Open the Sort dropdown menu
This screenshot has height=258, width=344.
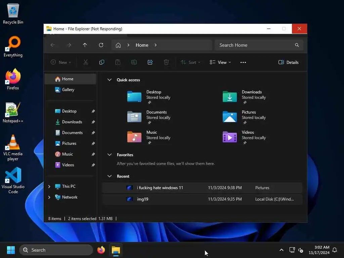[190, 62]
